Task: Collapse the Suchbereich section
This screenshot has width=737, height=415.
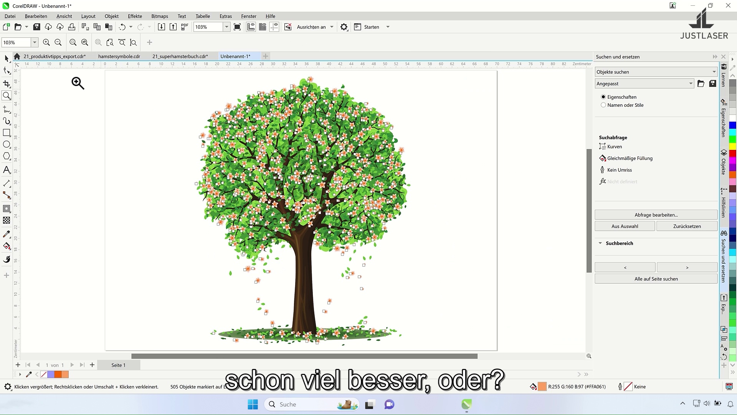Action: click(x=600, y=243)
